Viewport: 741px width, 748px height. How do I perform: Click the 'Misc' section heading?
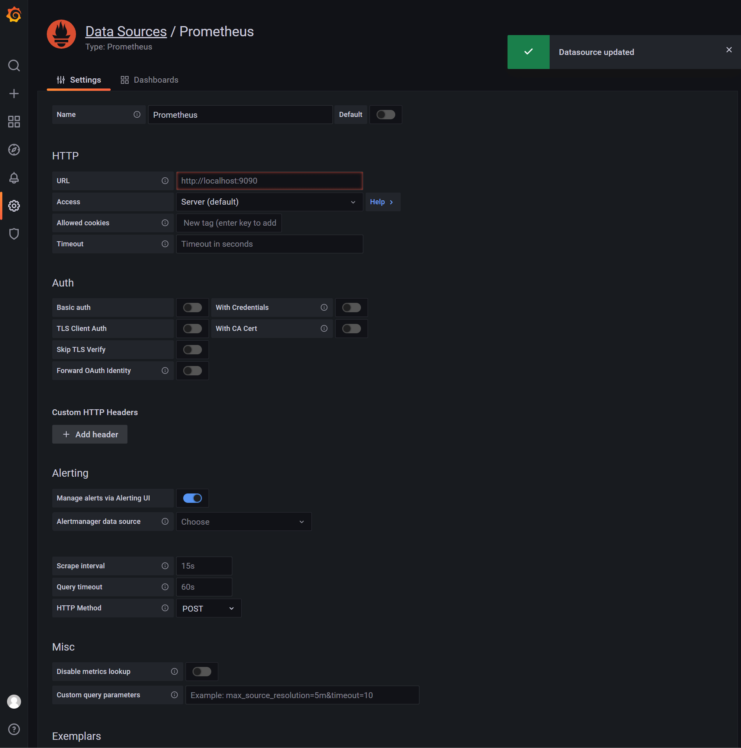tap(64, 647)
